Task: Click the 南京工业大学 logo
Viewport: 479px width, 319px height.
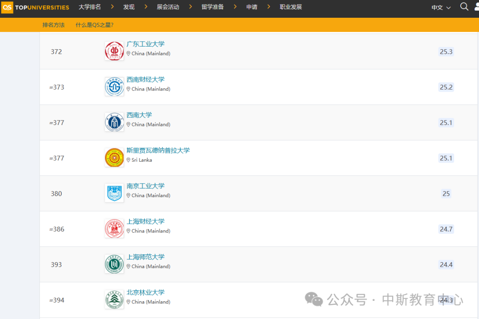Action: point(114,193)
